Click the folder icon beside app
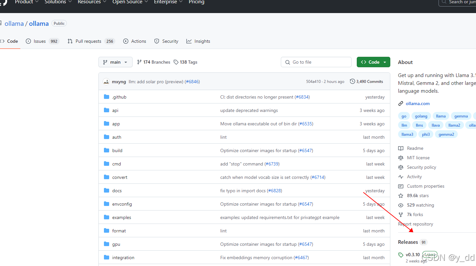Screen dimensions: 476x266 point(107,123)
